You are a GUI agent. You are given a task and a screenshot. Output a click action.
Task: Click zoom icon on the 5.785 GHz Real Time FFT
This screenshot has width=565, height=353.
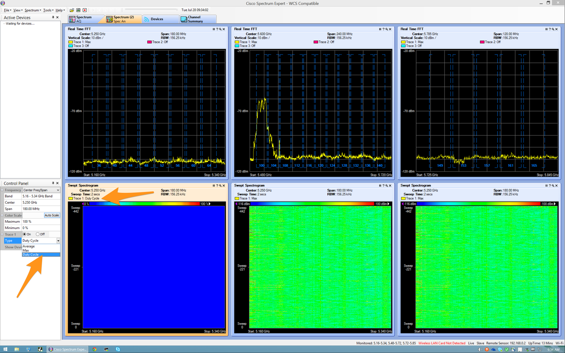click(x=553, y=29)
